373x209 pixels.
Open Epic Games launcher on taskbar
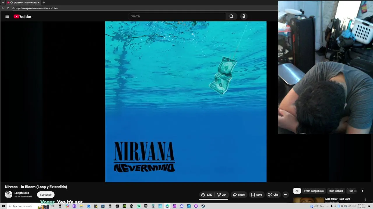point(146,206)
